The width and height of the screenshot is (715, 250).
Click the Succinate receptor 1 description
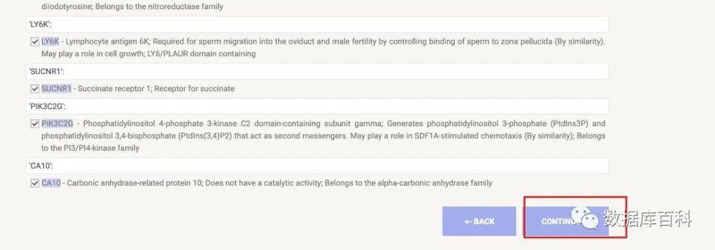coord(154,89)
